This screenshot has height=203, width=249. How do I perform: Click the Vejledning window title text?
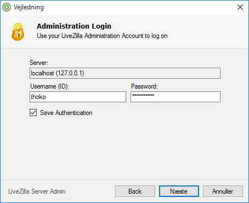click(29, 7)
